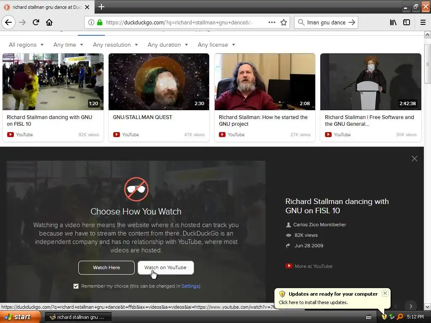The image size is (431, 323).
Task: Click the on-screen keyboard tray icon
Action: click(x=369, y=317)
